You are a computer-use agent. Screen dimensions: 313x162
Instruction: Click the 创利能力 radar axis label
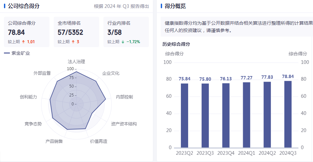click(28, 97)
